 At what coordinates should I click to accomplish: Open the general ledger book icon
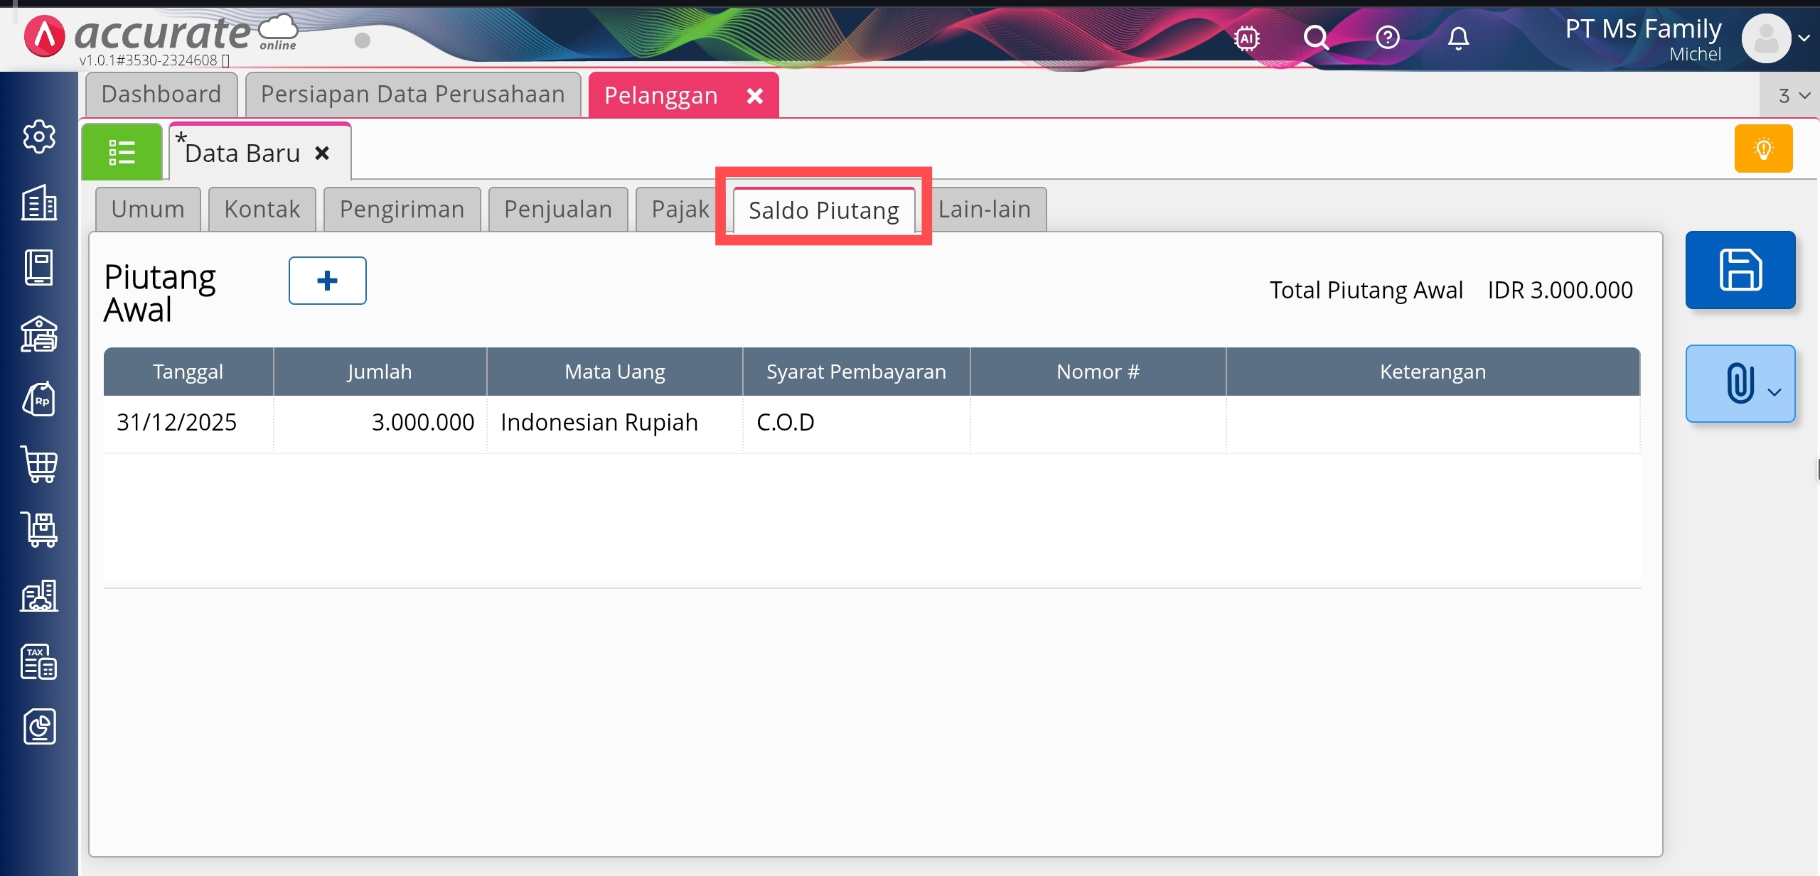coord(39,268)
